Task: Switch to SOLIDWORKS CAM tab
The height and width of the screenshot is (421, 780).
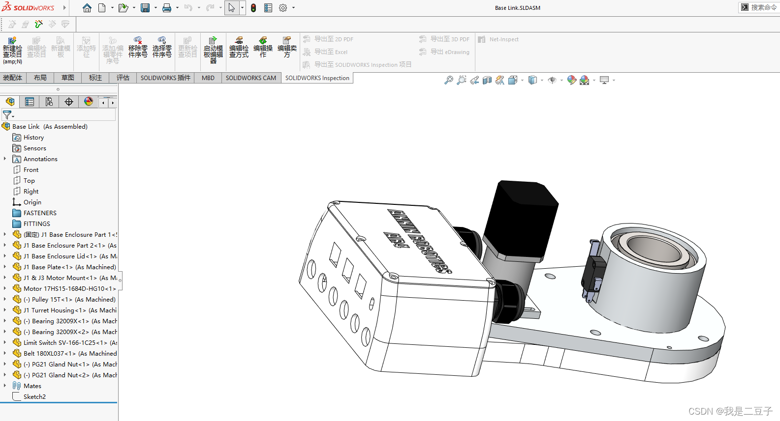Action: click(251, 78)
